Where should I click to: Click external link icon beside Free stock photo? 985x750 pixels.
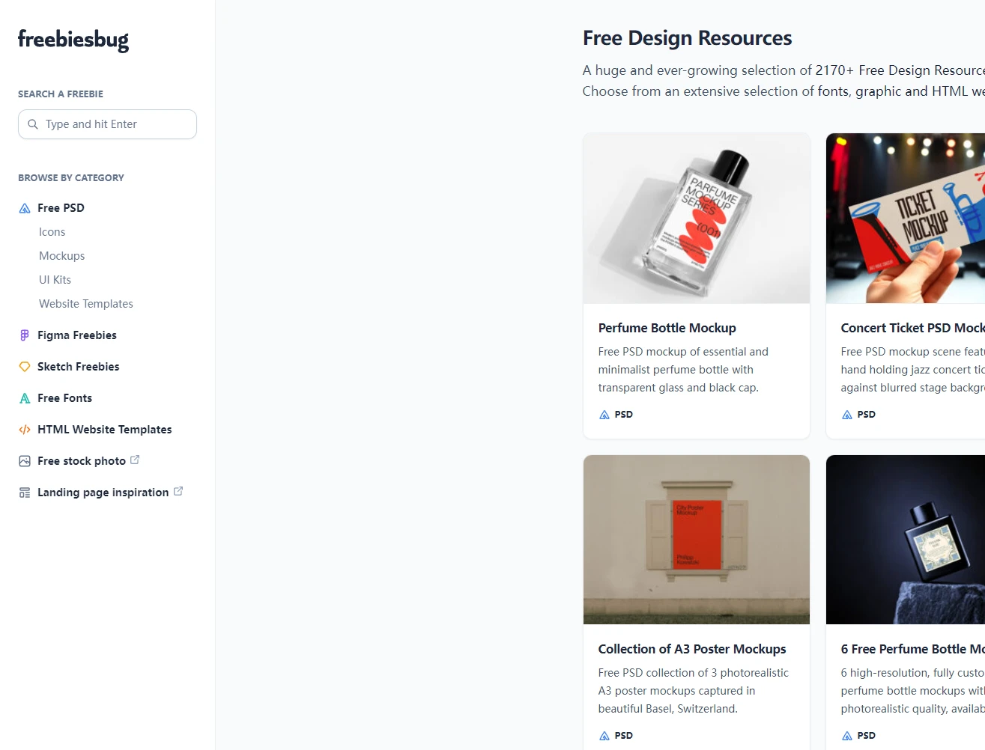point(135,460)
